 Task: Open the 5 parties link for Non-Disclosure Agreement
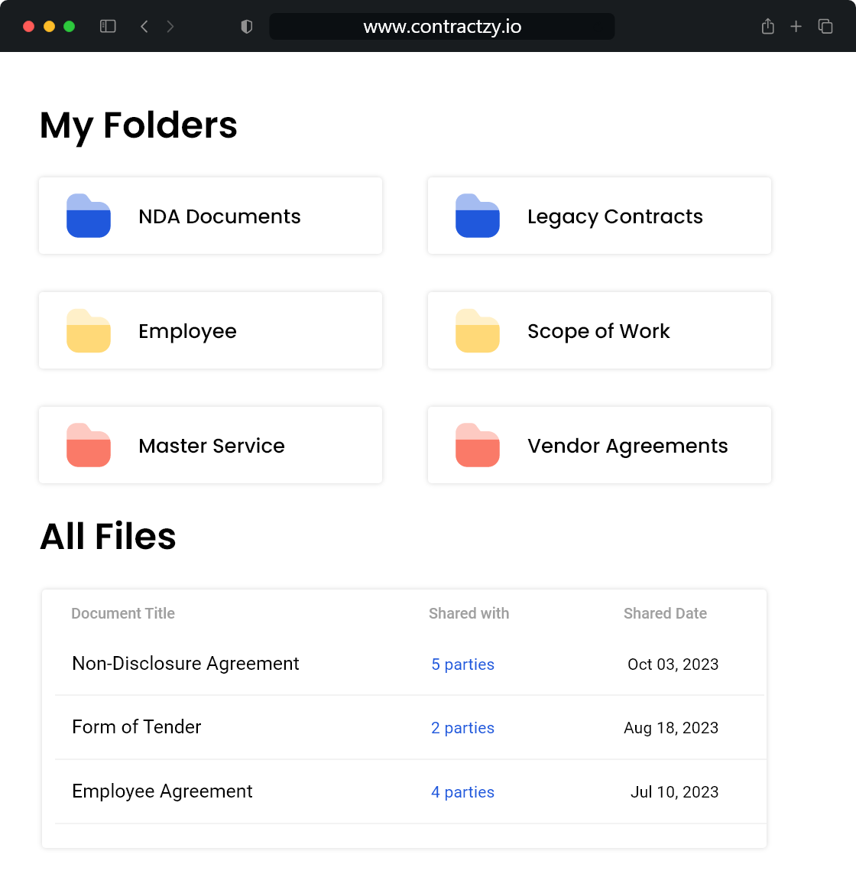pyautogui.click(x=463, y=664)
